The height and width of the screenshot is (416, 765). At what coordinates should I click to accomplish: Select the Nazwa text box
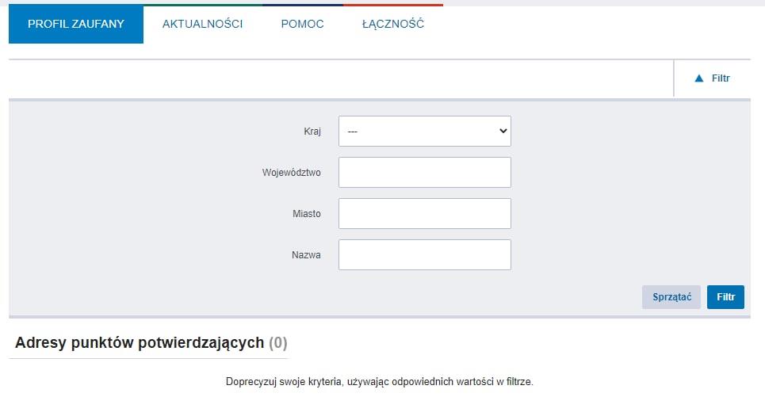coord(424,255)
